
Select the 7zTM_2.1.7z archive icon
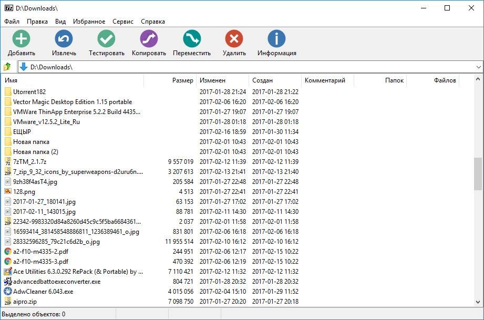[x=8, y=162]
